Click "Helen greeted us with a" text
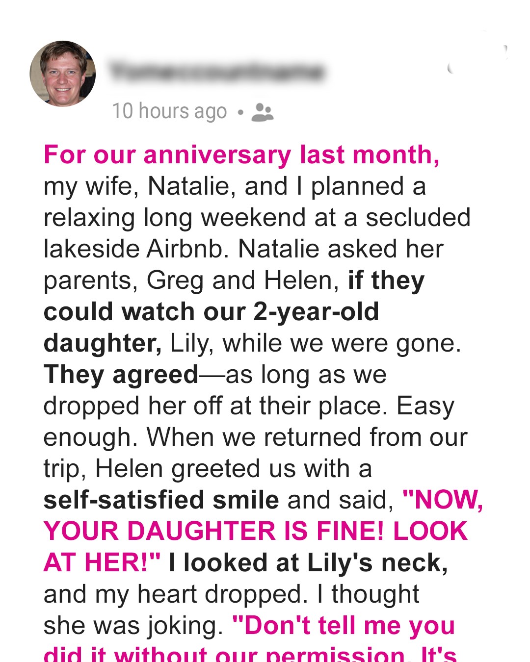530x662 pixels. click(233, 469)
